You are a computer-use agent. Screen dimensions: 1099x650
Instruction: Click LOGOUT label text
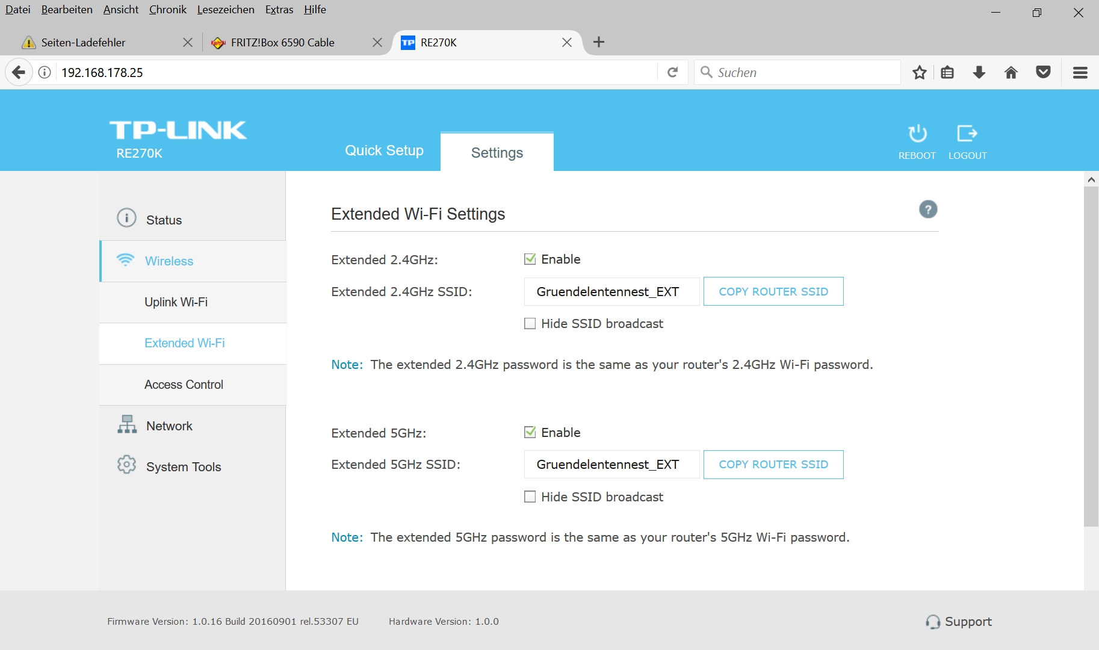968,155
